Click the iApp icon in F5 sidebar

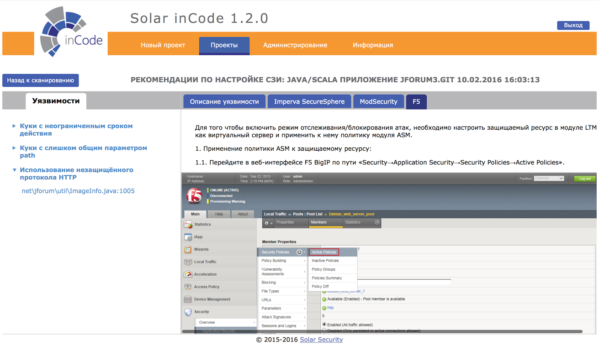pos(187,237)
